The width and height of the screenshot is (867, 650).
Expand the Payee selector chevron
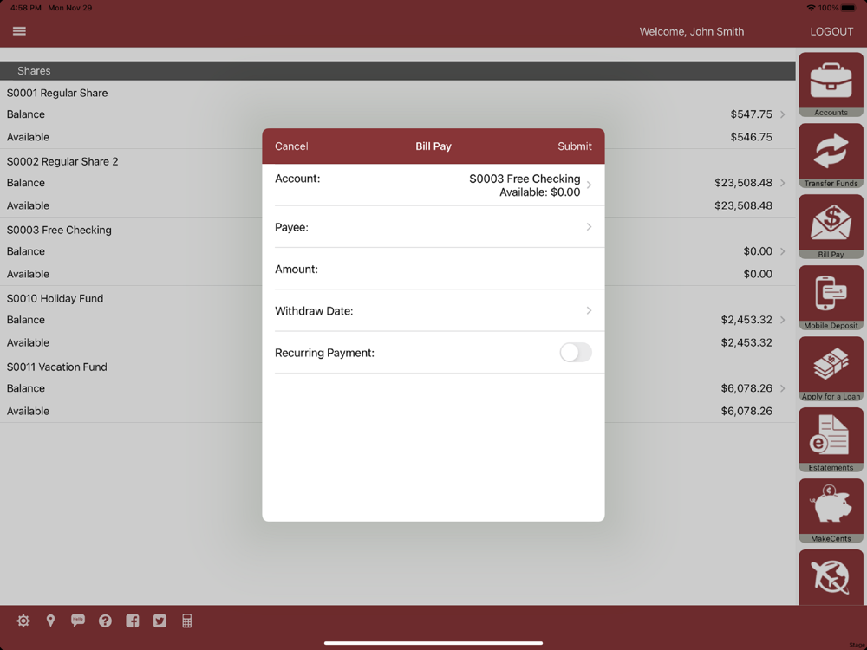click(x=589, y=226)
